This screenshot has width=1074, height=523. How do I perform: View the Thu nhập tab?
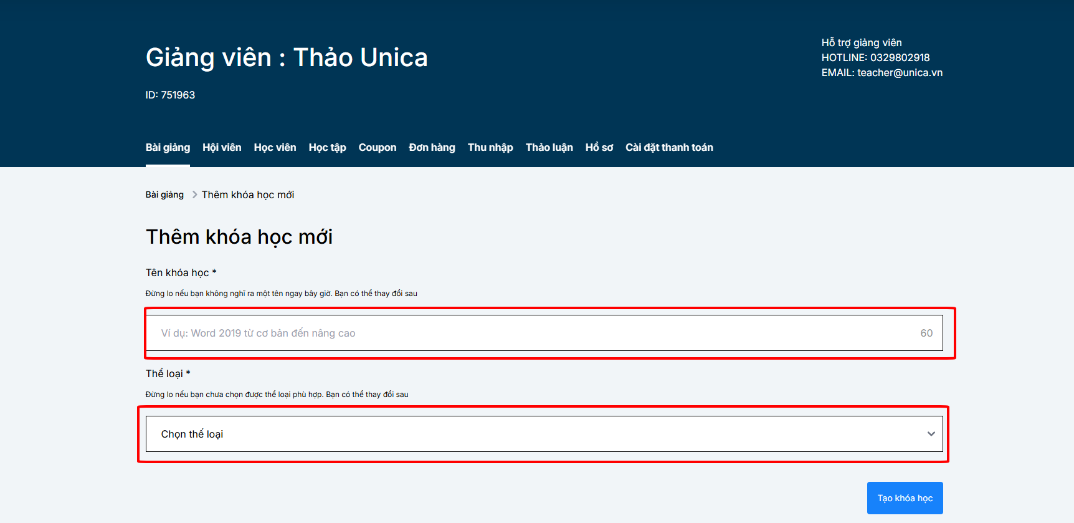coord(490,148)
